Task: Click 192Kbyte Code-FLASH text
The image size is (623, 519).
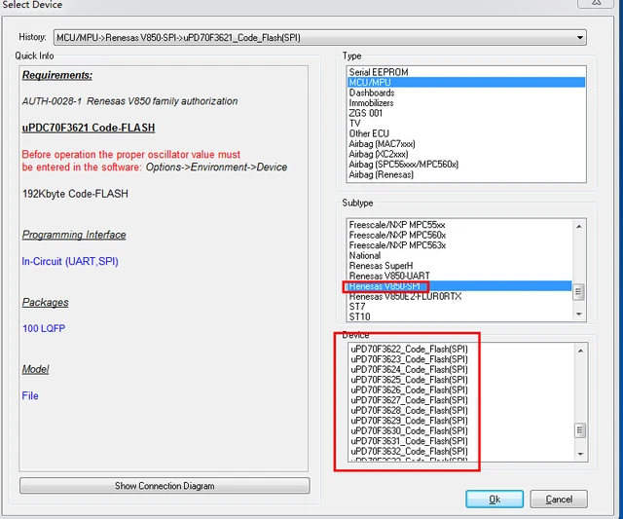Action: click(75, 194)
